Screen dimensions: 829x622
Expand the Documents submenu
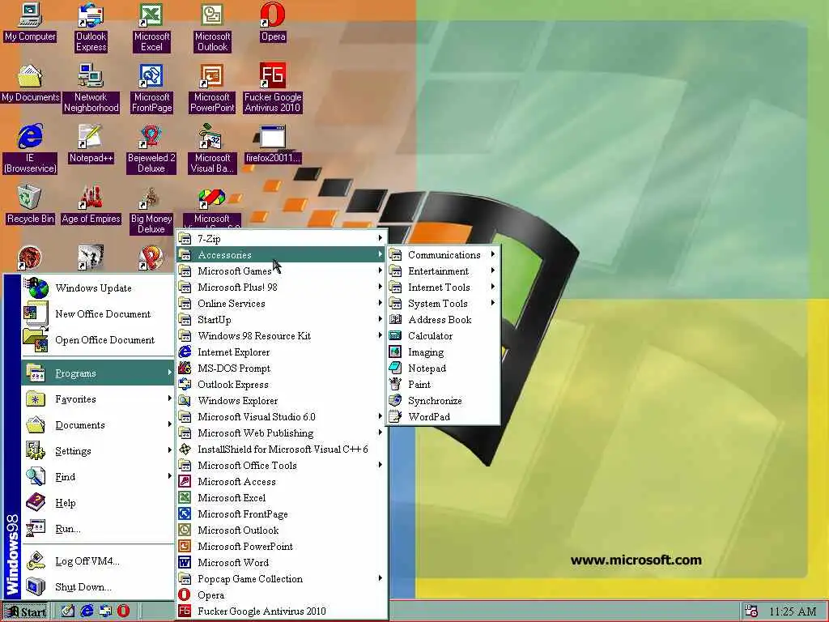pos(98,425)
